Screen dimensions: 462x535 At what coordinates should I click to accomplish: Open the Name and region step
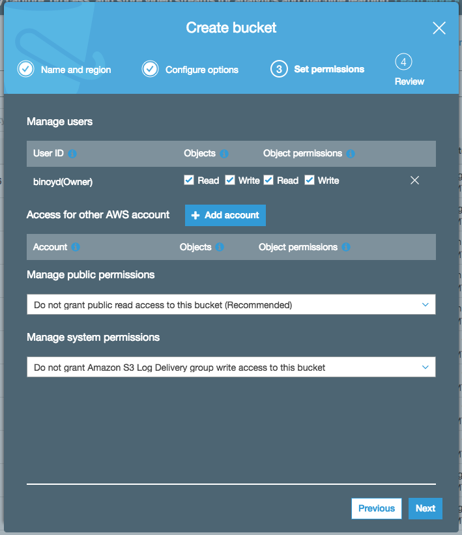76,70
